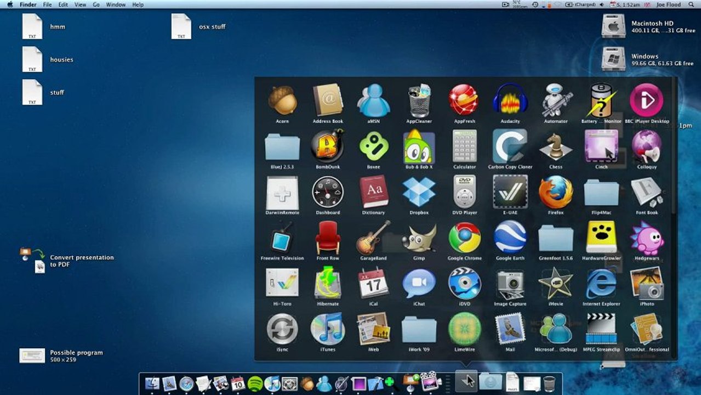Launch Bub & Bob X

(419, 145)
